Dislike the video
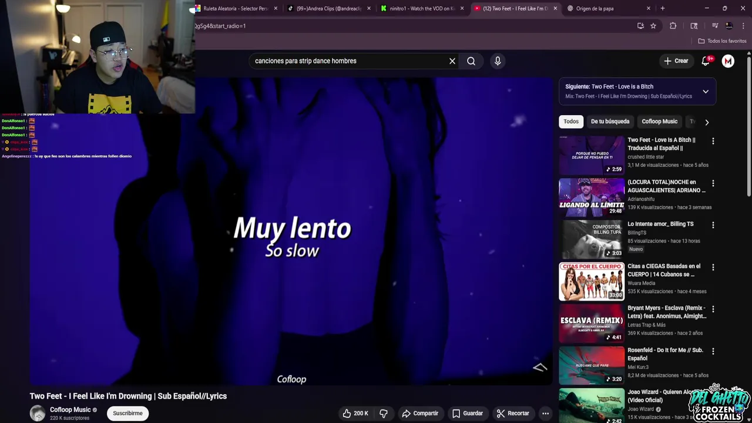752x423 pixels. point(384,413)
